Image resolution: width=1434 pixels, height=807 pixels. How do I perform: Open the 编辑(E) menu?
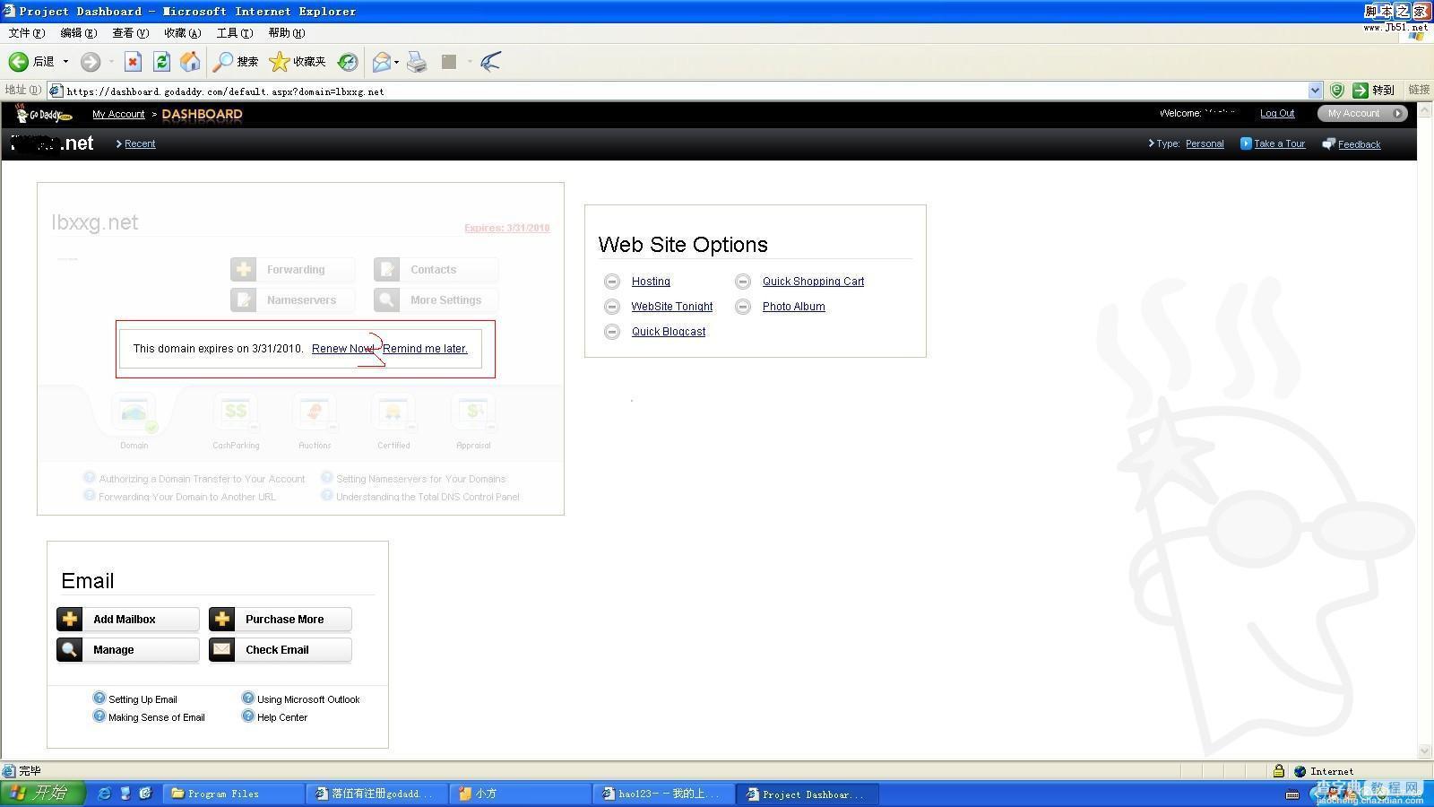(x=78, y=32)
